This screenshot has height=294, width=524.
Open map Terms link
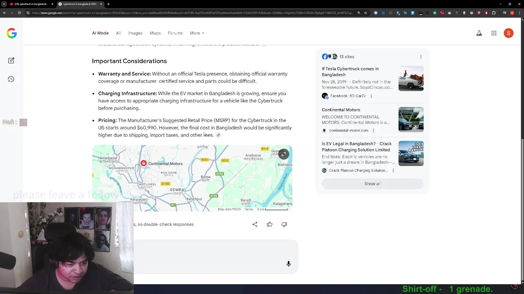click(248, 209)
